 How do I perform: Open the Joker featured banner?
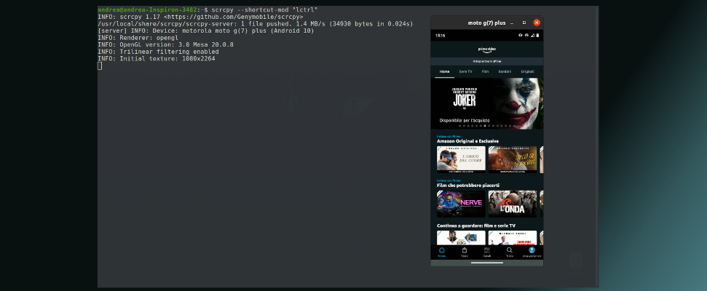(x=487, y=103)
